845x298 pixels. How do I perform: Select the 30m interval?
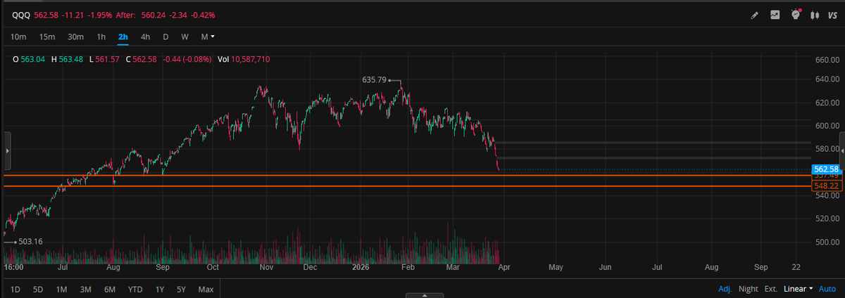point(75,36)
